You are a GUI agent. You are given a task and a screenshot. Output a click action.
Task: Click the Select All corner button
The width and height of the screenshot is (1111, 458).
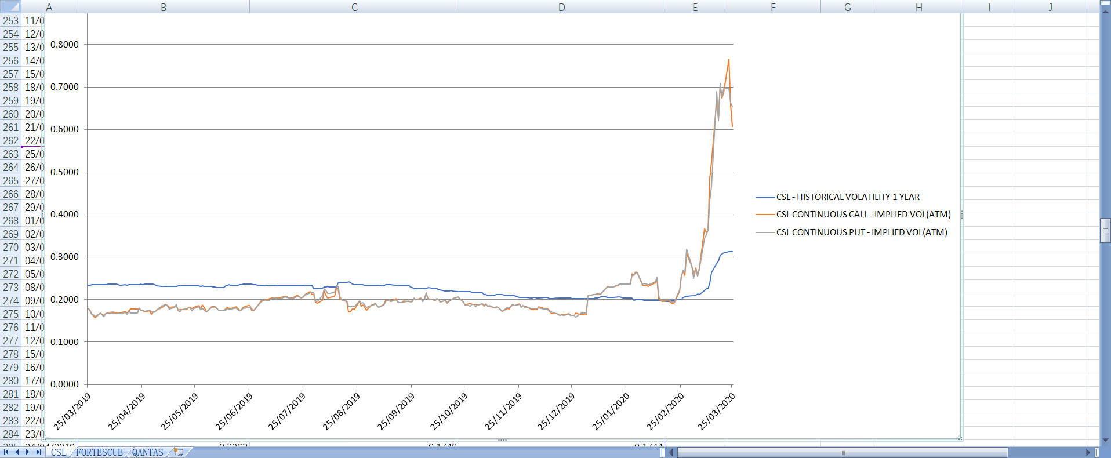(x=10, y=7)
